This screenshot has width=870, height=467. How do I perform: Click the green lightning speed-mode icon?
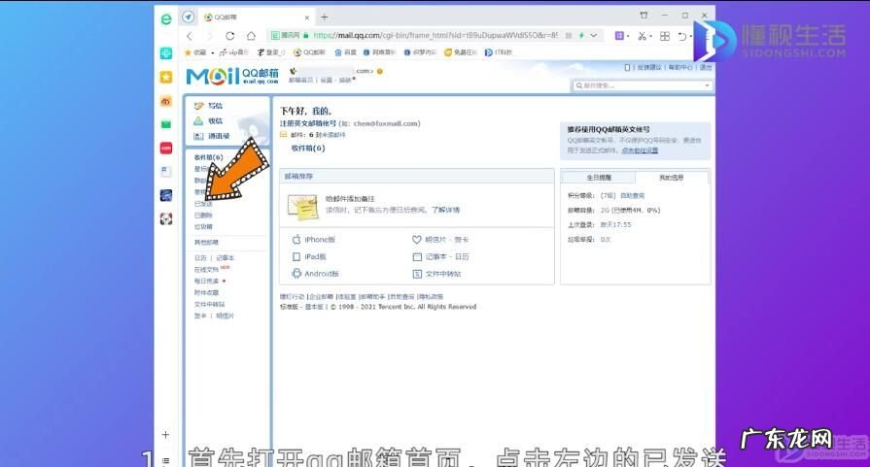(581, 36)
